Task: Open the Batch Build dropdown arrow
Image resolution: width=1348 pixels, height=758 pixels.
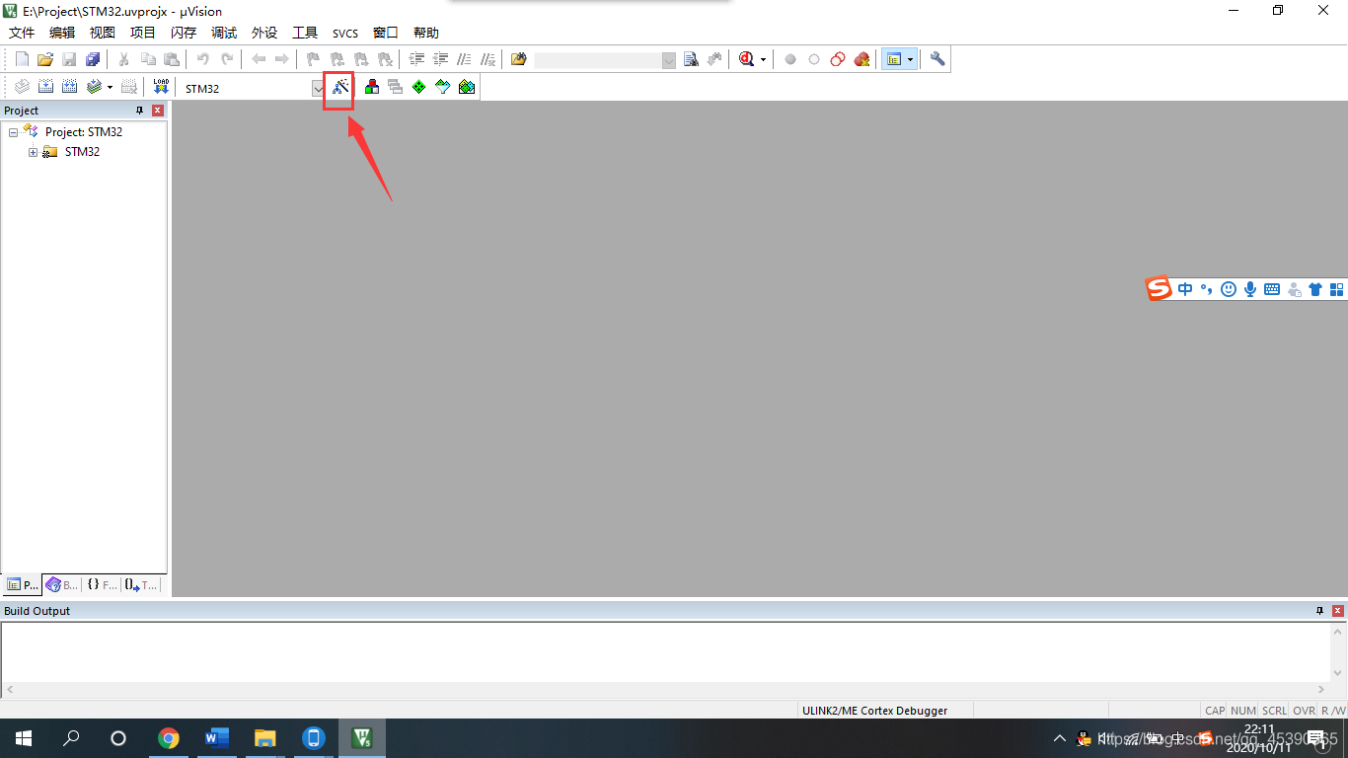Action: click(x=110, y=87)
